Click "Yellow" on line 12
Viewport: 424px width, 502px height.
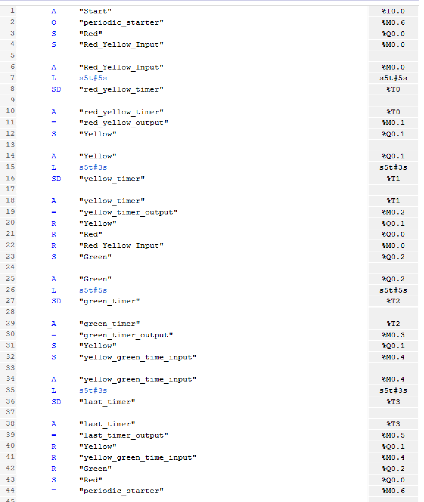pos(98,134)
